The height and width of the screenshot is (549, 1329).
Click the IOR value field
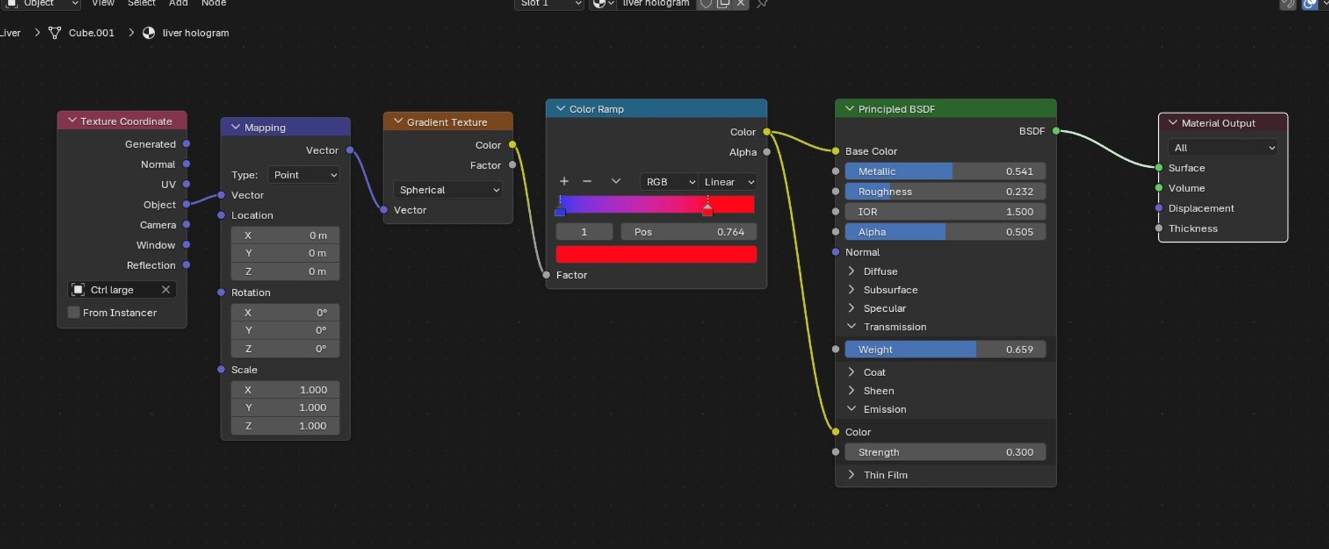946,212
